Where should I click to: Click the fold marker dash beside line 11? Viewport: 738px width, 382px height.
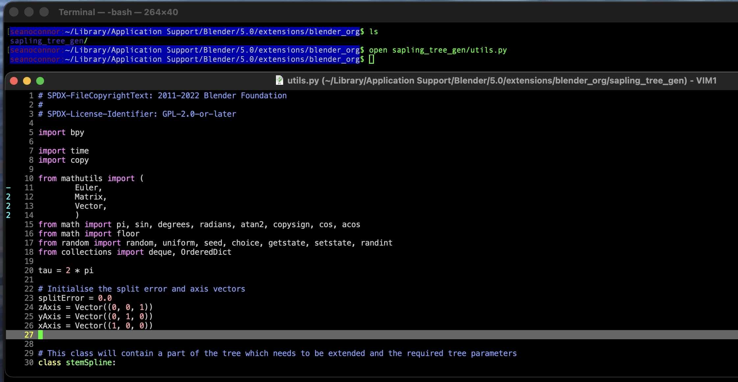coord(8,188)
